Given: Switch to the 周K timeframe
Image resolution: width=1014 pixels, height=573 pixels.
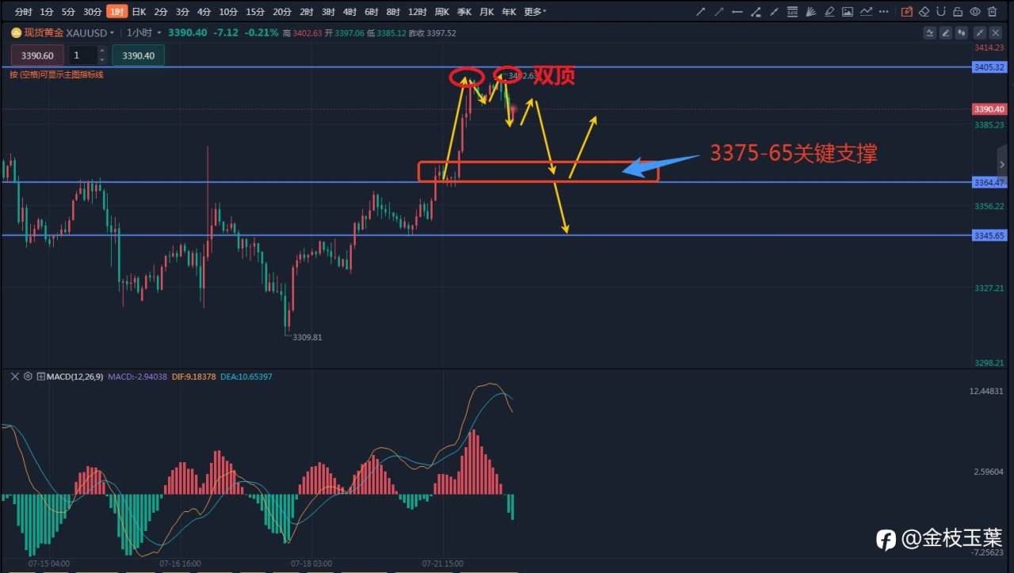Looking at the screenshot, I should point(442,12).
